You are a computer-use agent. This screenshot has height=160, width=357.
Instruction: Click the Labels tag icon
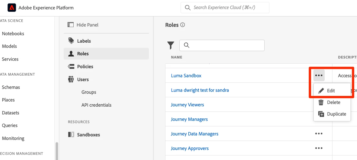click(71, 41)
